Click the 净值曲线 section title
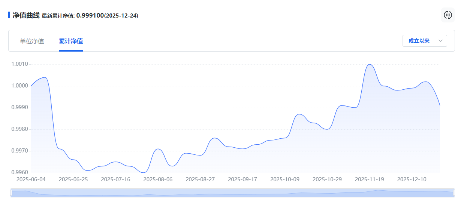Image resolution: width=464 pixels, height=203 pixels. tap(26, 15)
